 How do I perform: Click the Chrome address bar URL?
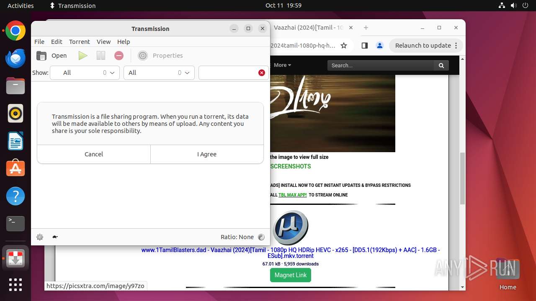[x=303, y=46]
